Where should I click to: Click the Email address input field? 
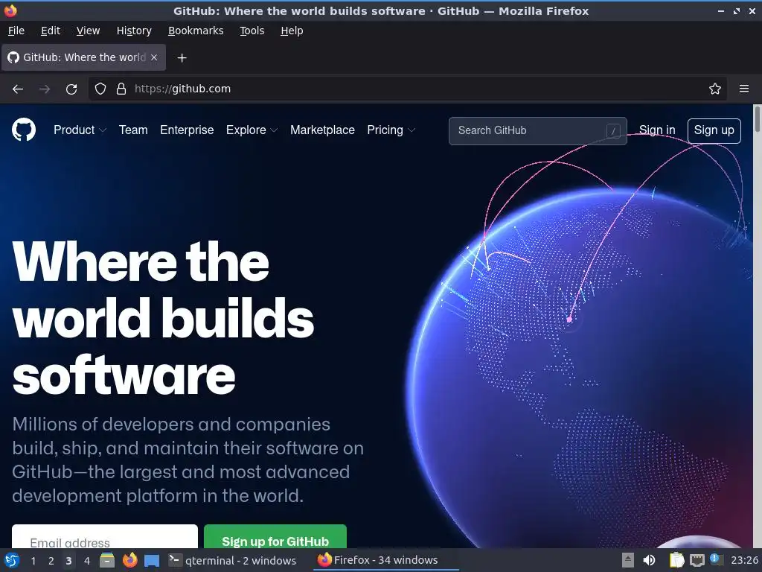[x=105, y=537]
